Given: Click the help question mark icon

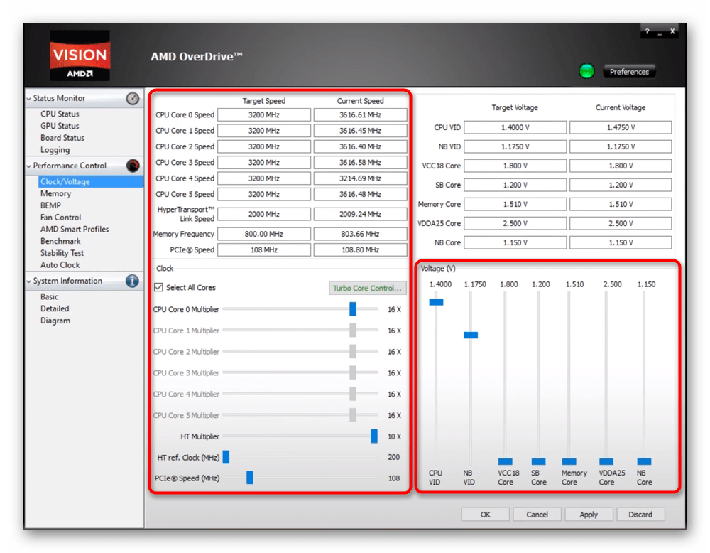Looking at the screenshot, I should (x=648, y=32).
